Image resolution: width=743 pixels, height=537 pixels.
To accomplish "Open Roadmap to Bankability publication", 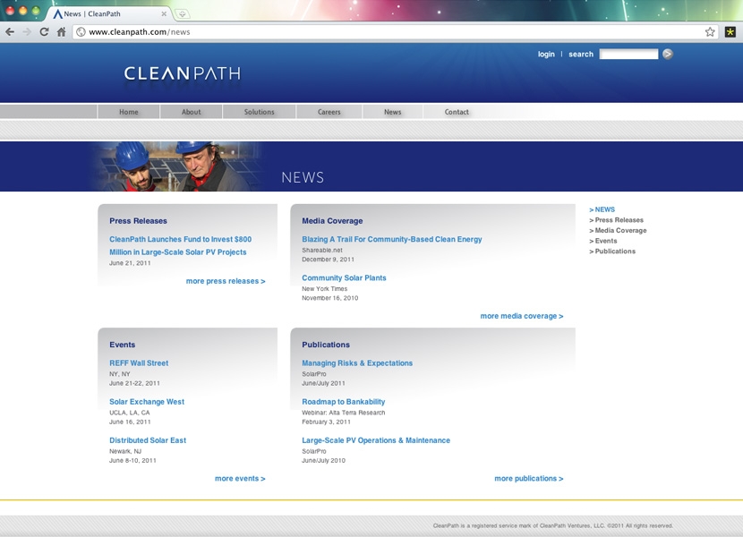I will (x=344, y=402).
